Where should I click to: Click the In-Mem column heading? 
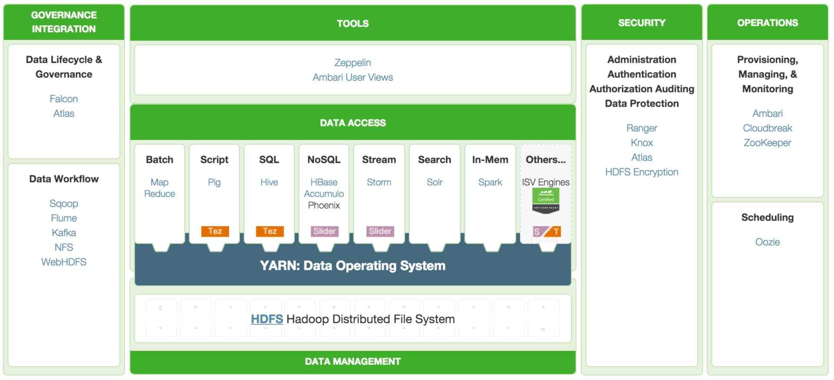[490, 160]
